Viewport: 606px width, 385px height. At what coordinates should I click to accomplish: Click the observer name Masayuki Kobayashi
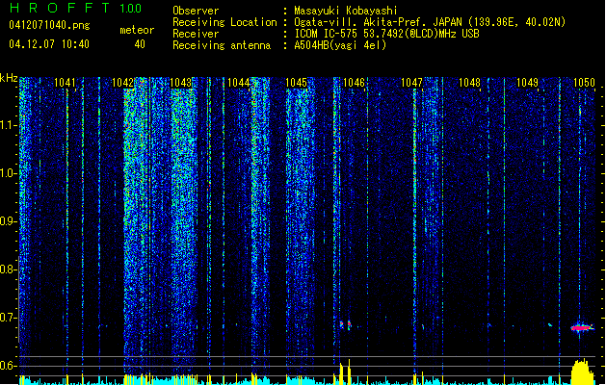[346, 11]
